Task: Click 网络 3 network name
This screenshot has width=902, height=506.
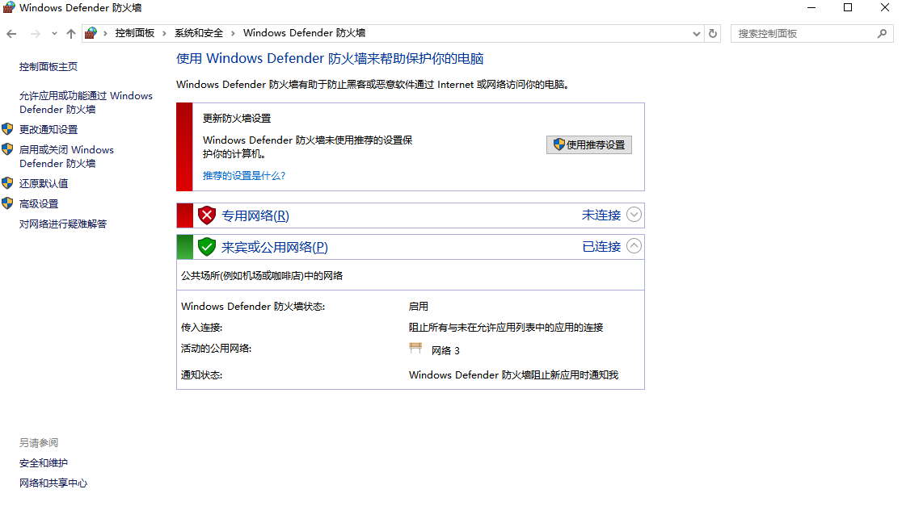Action: 445,351
